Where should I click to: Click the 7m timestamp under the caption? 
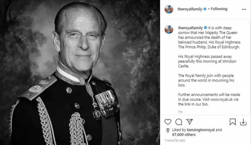click(180, 112)
